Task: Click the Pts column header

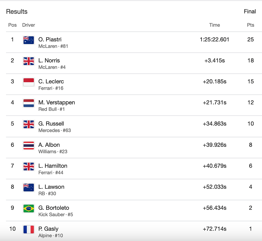Action: click(x=251, y=25)
